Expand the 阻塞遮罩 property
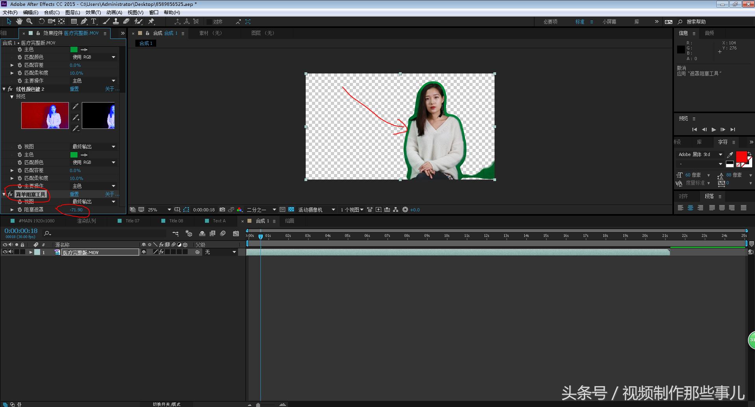The image size is (755, 407). tap(12, 210)
